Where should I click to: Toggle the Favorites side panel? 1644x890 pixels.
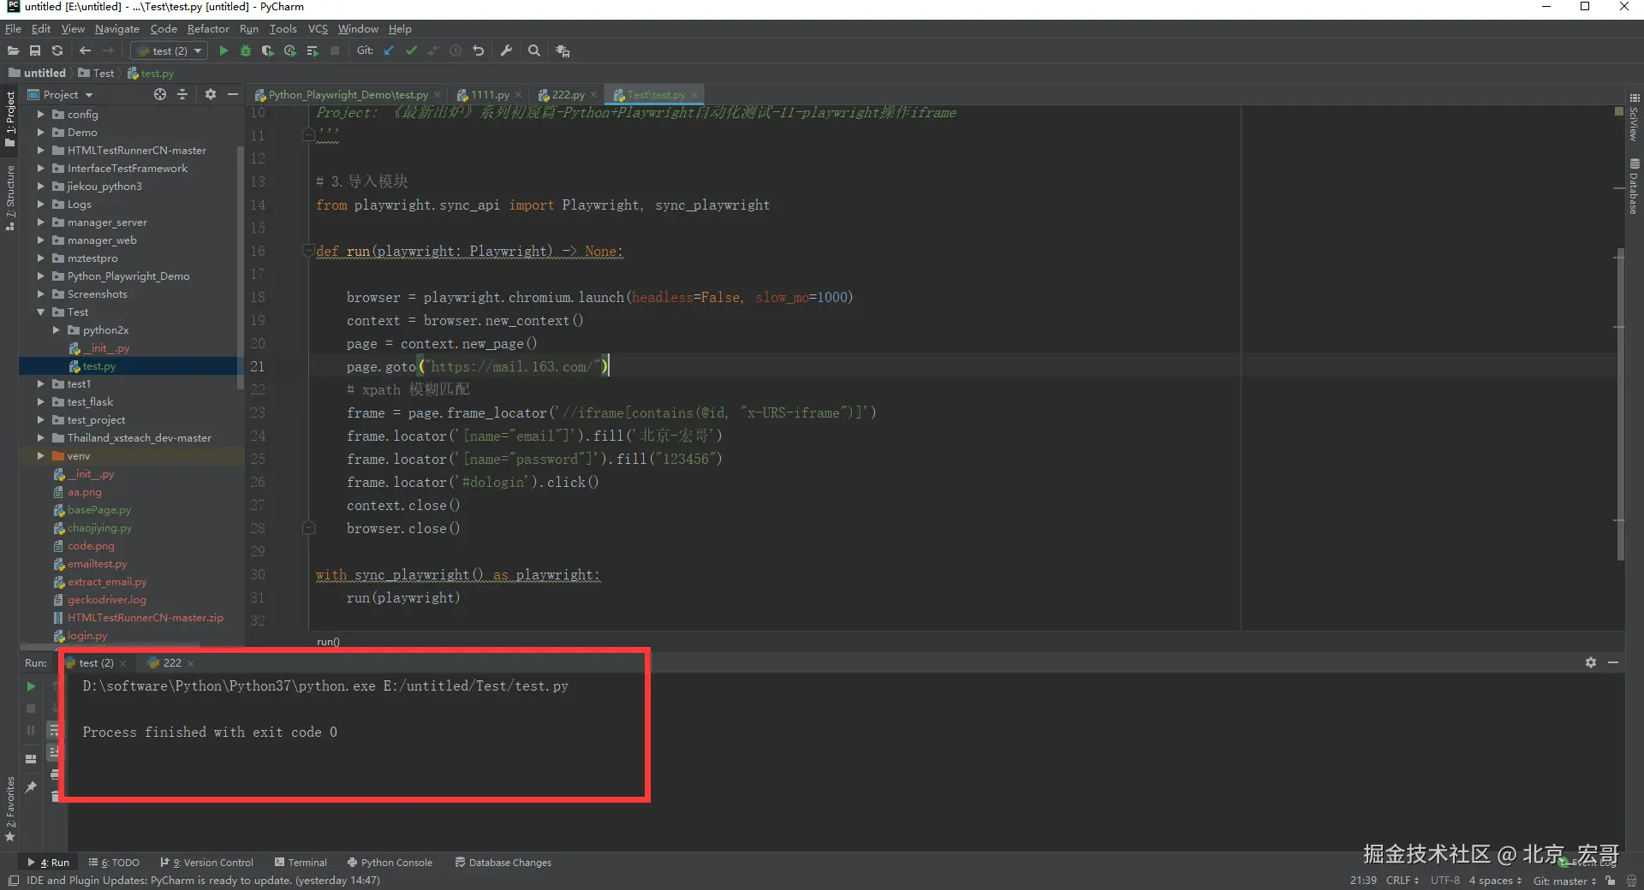point(10,809)
